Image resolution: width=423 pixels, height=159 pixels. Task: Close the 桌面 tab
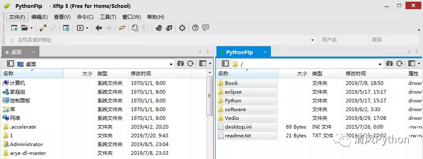pyautogui.click(x=34, y=52)
